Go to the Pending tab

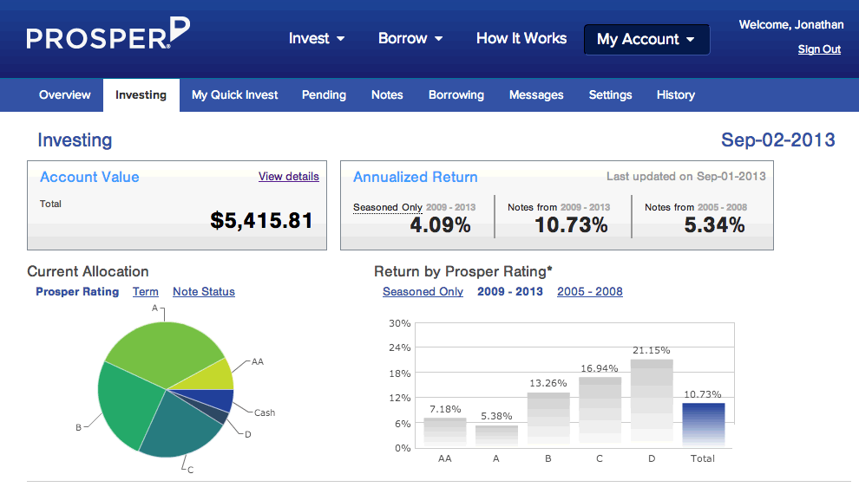tap(324, 94)
